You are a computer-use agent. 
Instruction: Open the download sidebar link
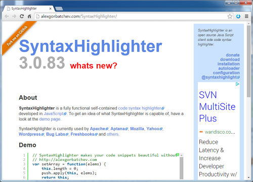coord(230,59)
